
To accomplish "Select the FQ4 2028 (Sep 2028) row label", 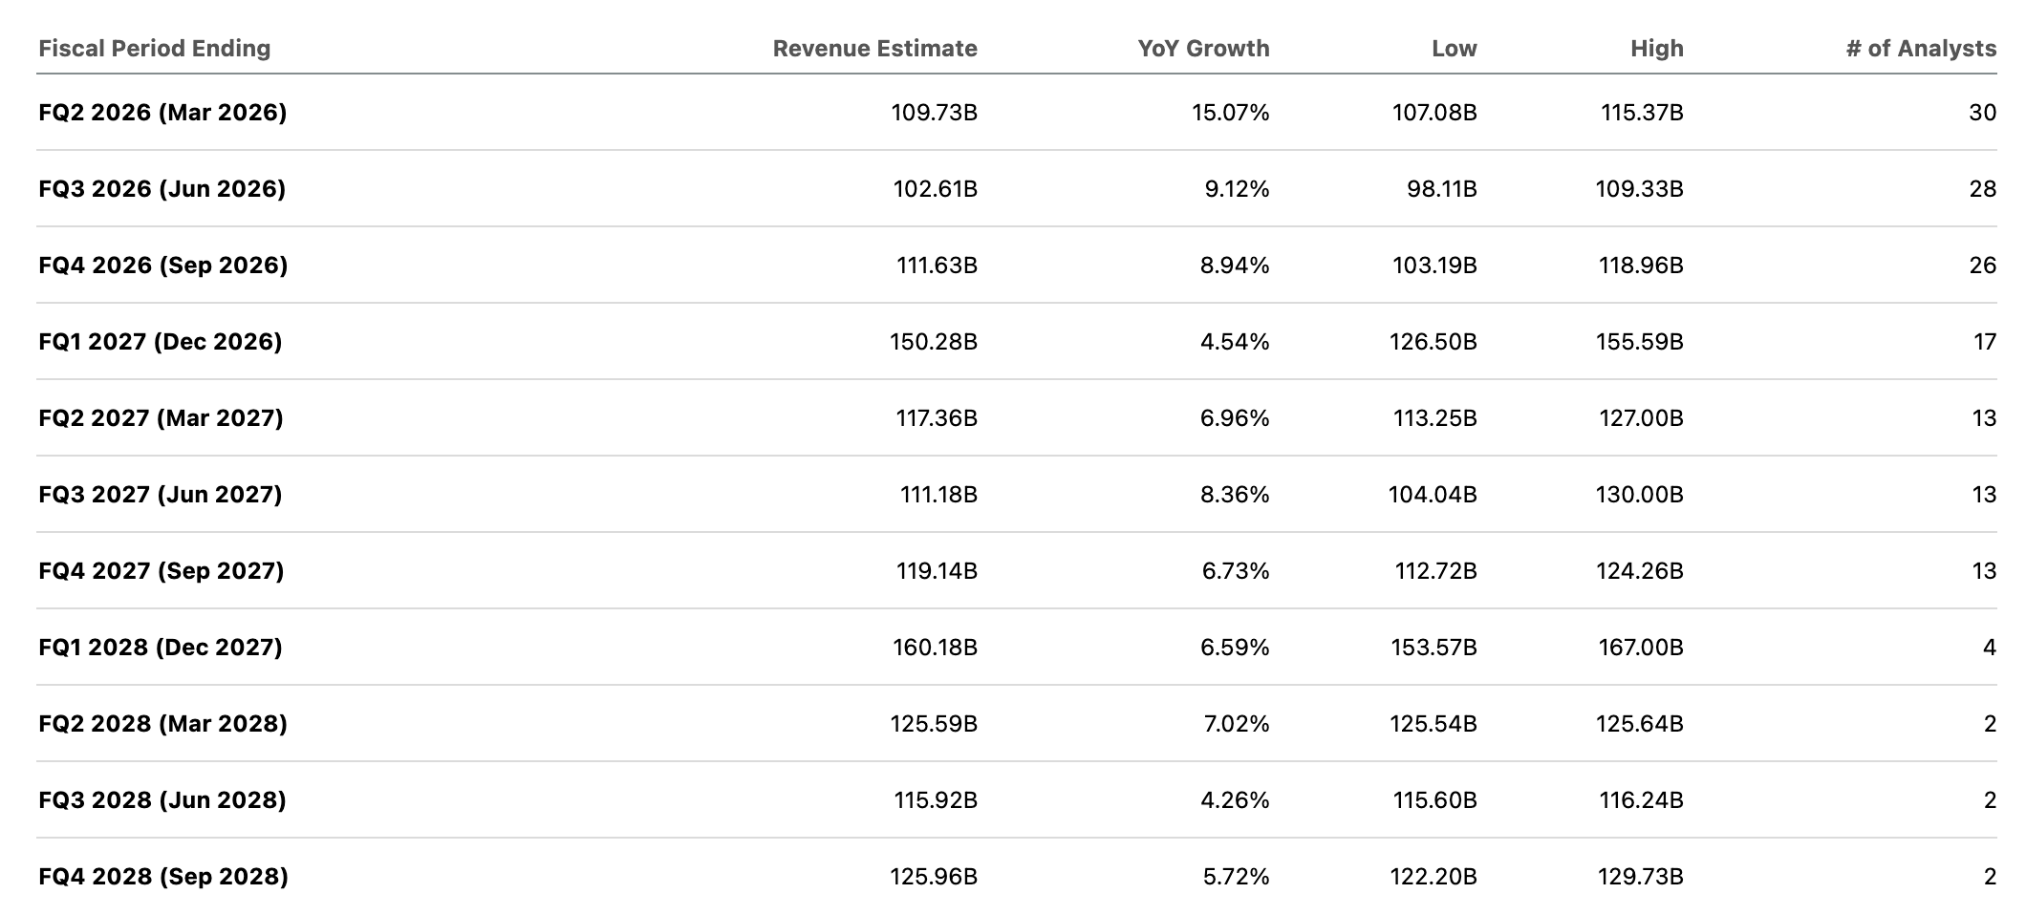I will [162, 877].
